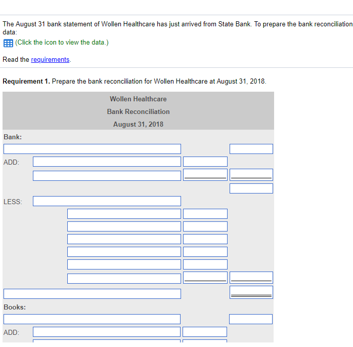Select first indented LESS item description field

point(124,214)
